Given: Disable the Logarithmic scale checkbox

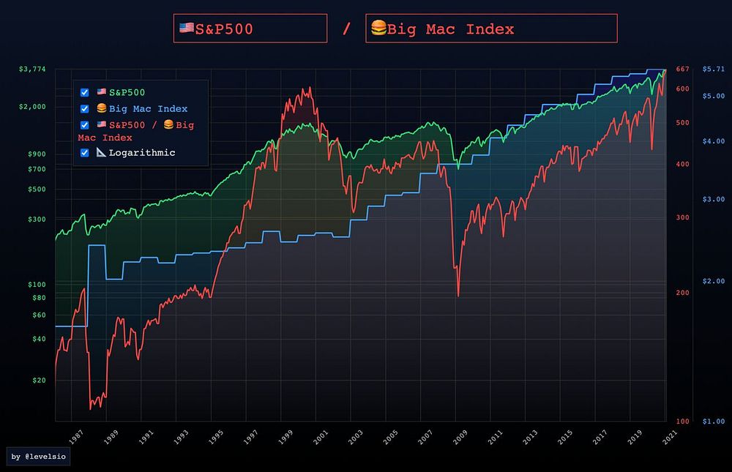Looking at the screenshot, I should [x=84, y=153].
